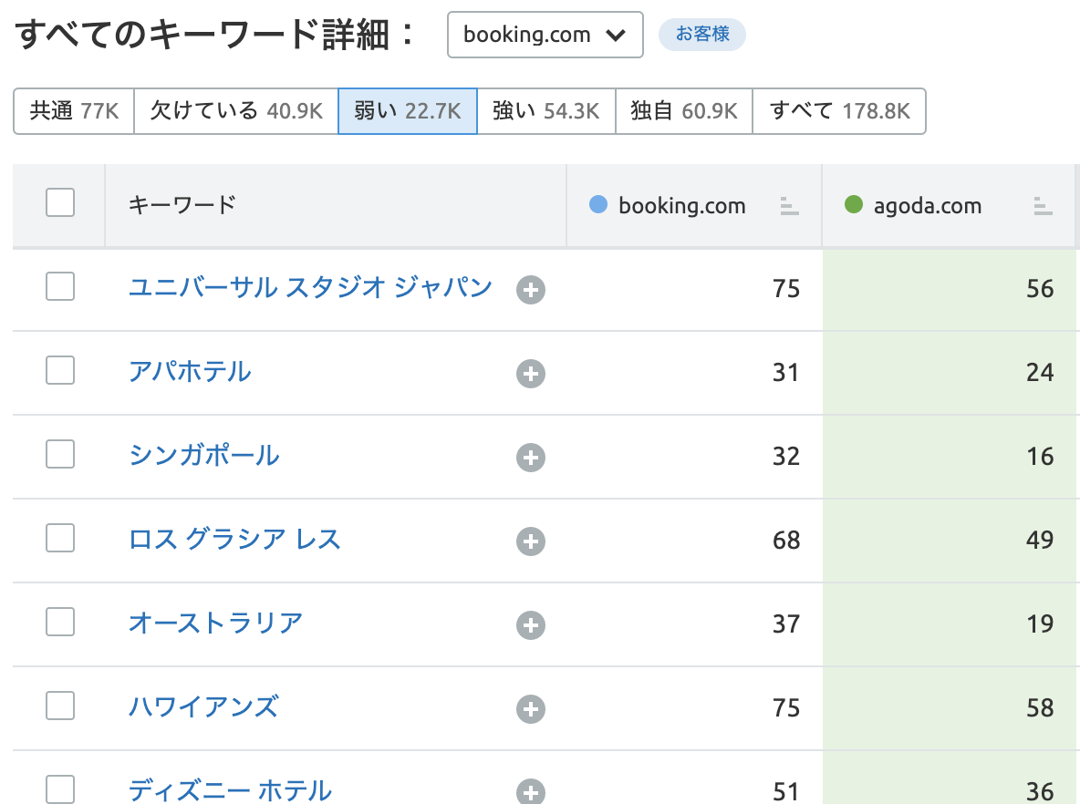
Task: Check the ハワイアンズ row checkbox
Action: tap(60, 706)
